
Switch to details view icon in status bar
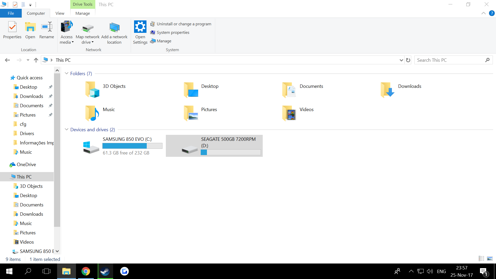(481, 259)
